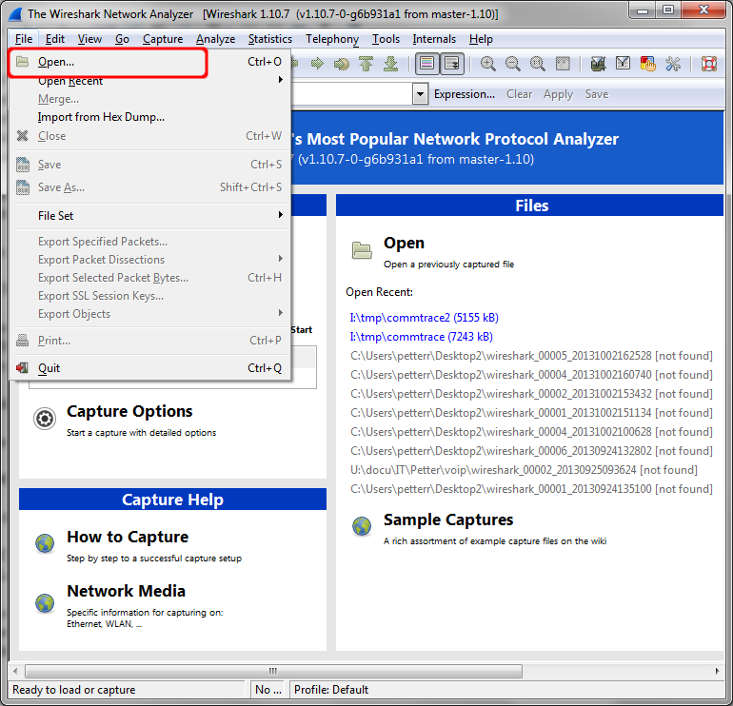Click the Help lifebuoy toolbar icon
Screen dimensions: 733x706
tap(708, 64)
